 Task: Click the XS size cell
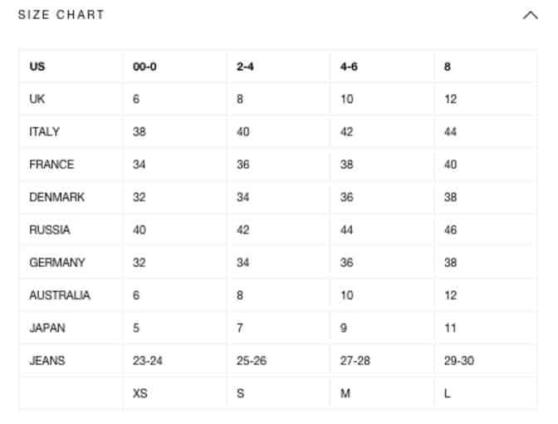tap(140, 393)
